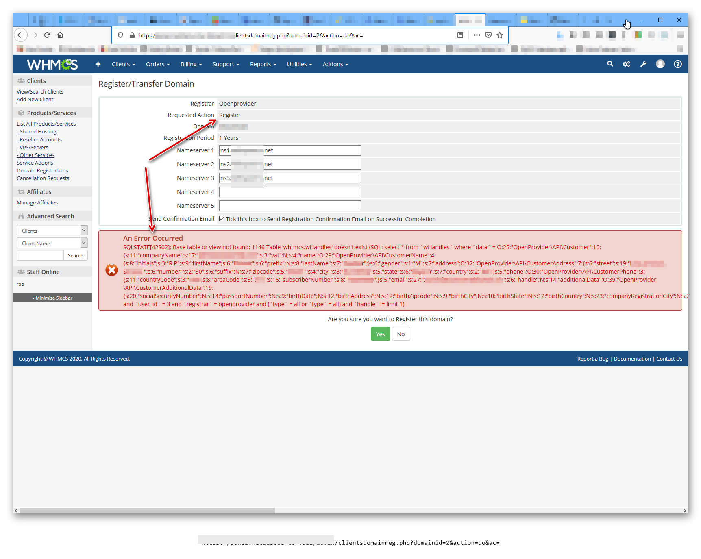Screen dimensions: 701x559
Task: Click the Advanced Search binoculars icon
Action: tap(21, 216)
